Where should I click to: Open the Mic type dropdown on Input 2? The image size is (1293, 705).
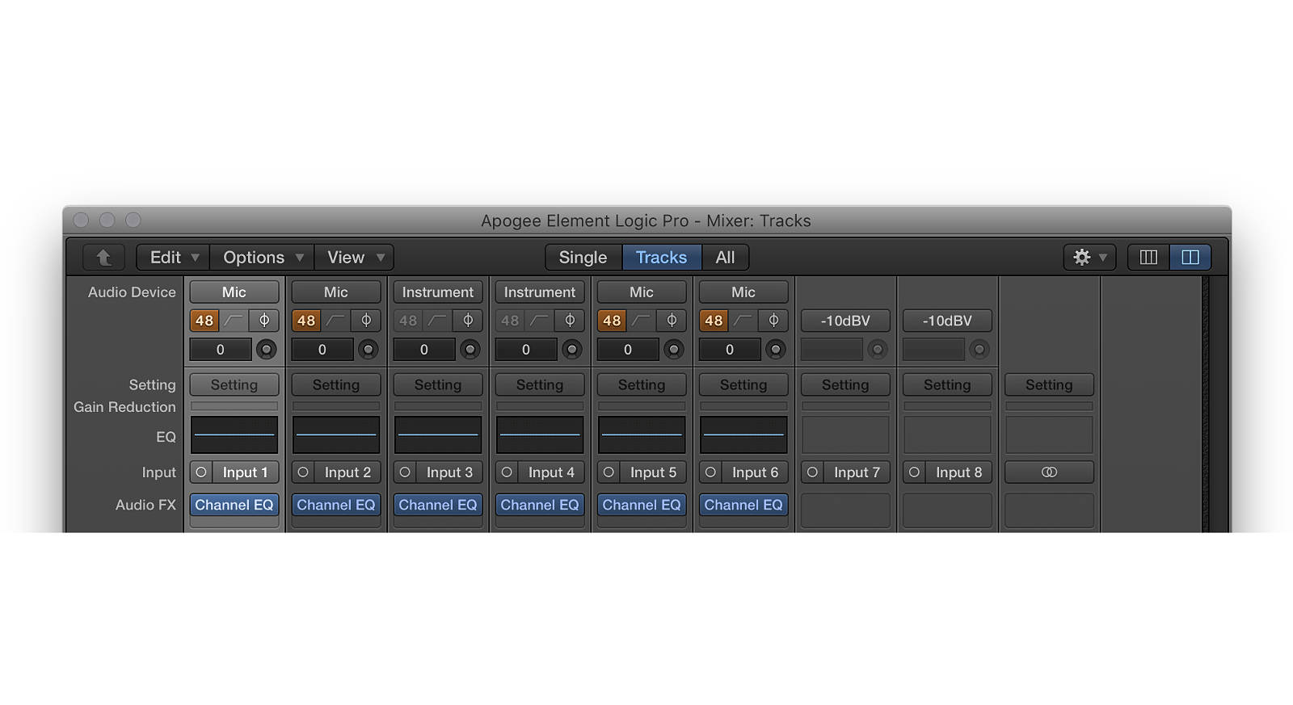pos(336,292)
